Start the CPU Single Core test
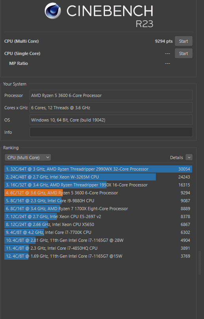Screen dimensions: 204x319 [x=183, y=53]
